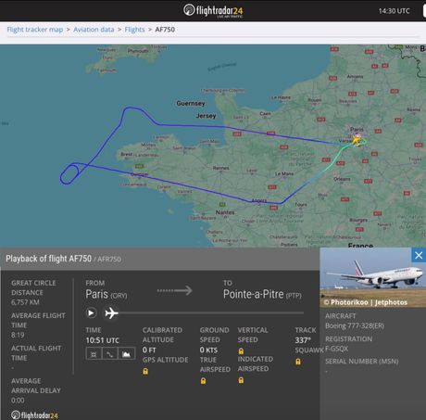The image size is (426, 420).
Task: Click the 14:30 UTC clock in the header
Action: coord(395,11)
